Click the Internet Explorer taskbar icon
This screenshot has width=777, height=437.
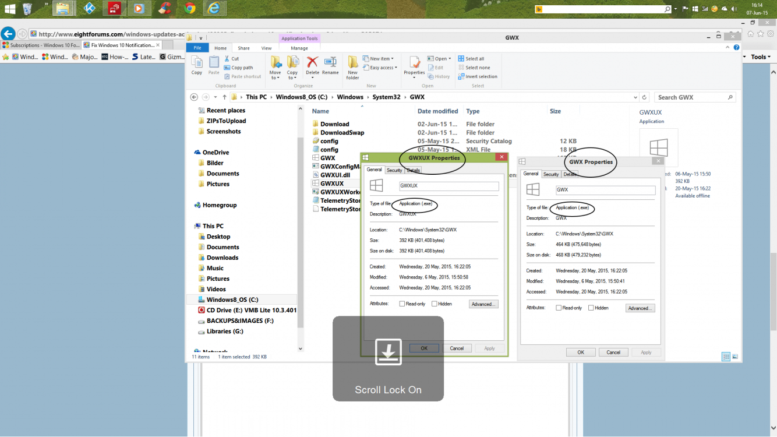tap(214, 8)
